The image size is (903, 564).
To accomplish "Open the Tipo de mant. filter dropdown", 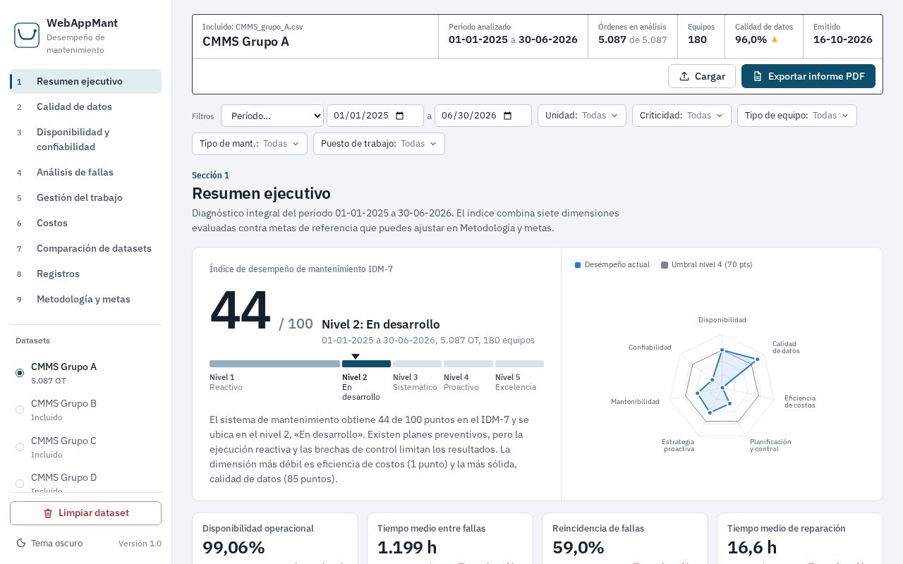I will [x=250, y=144].
